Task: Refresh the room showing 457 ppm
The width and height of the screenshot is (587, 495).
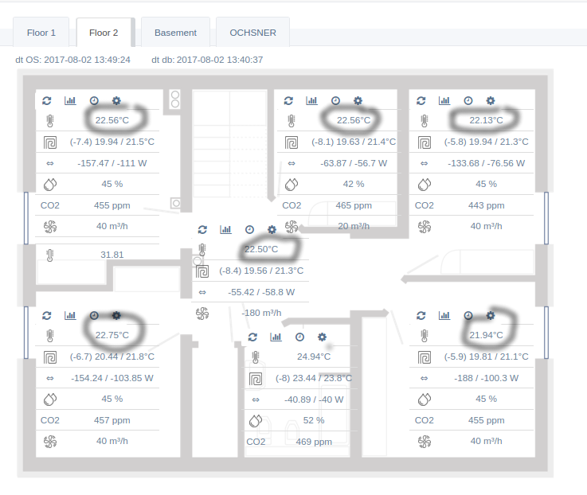Action: [47, 315]
